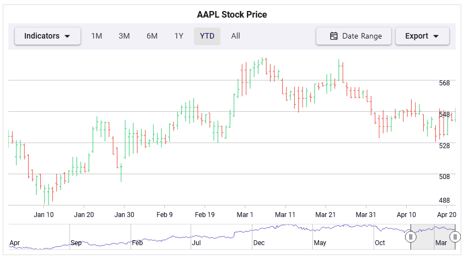Open the Indicators dropdown menu

[x=47, y=36]
